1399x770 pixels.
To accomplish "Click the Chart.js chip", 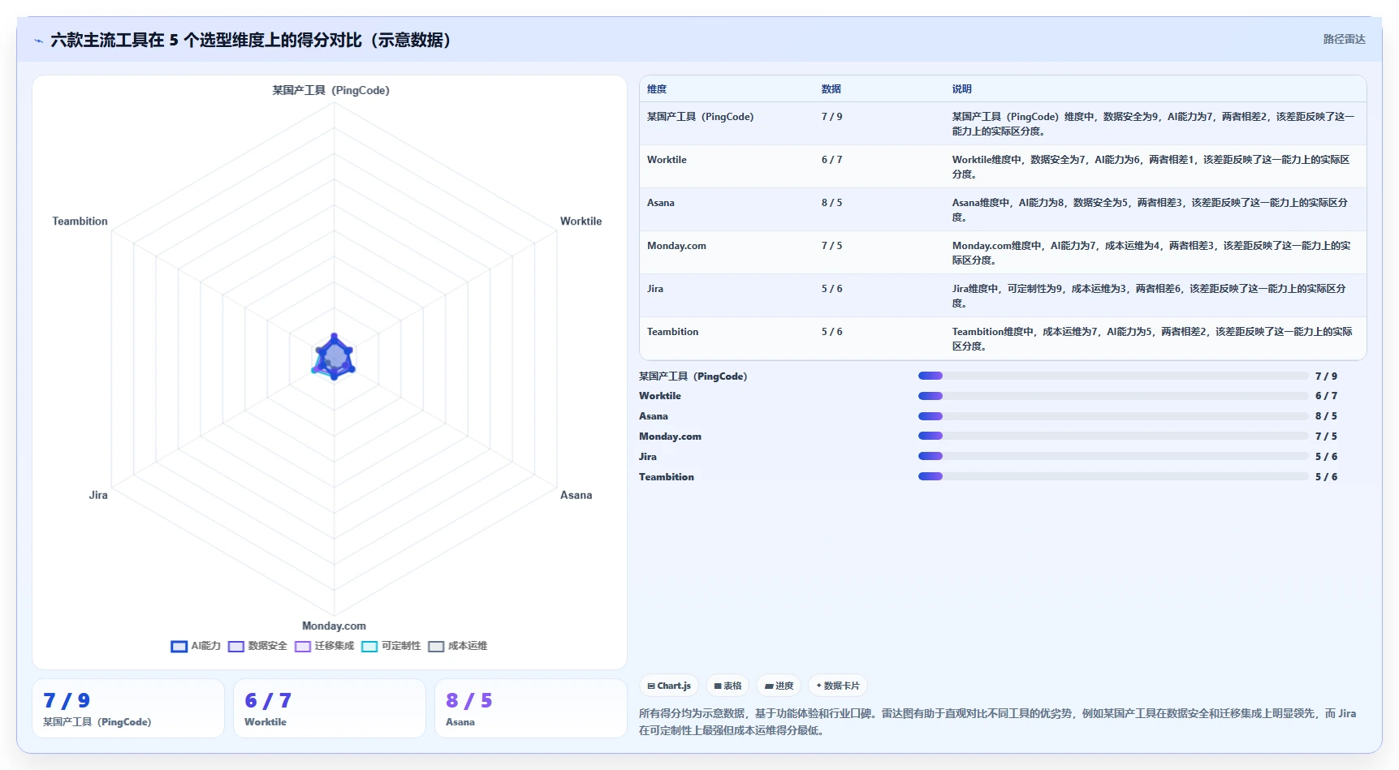I will point(669,686).
